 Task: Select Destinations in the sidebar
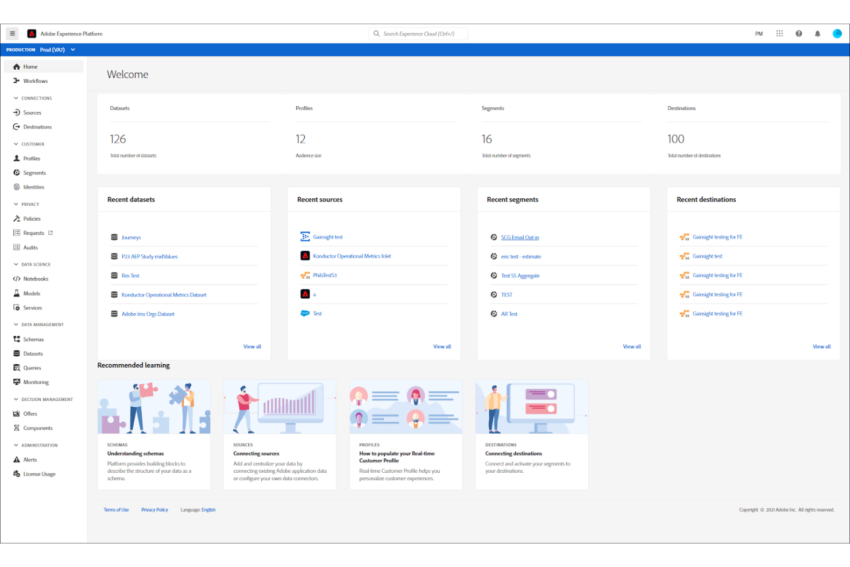(x=37, y=127)
